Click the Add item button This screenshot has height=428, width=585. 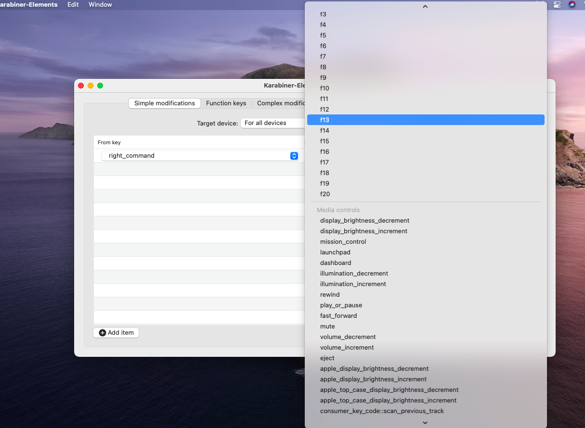click(x=116, y=333)
